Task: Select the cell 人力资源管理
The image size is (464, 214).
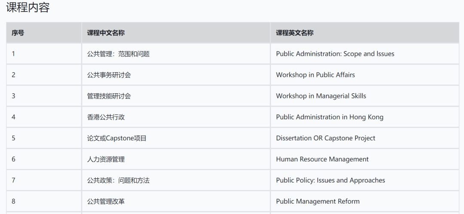Action: [176, 159]
